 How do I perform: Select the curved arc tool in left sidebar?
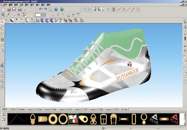tap(2, 28)
